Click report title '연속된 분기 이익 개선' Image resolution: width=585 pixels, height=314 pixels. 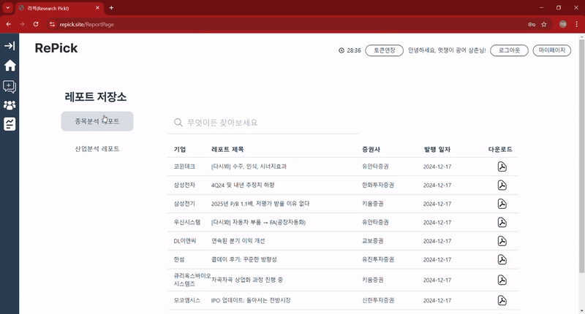[x=238, y=241]
